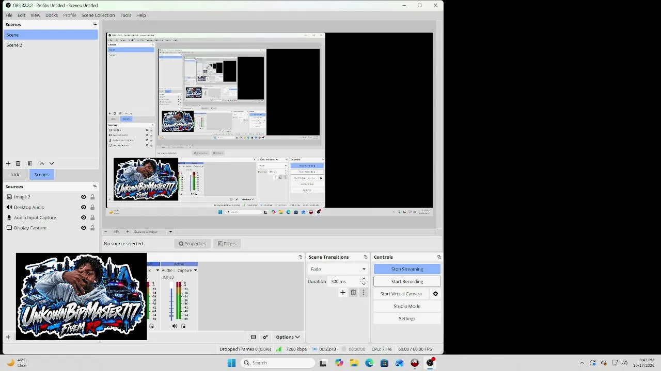Viewport: 661px width, 371px height.
Task: Click the Windows taskbar Search box
Action: (278, 363)
